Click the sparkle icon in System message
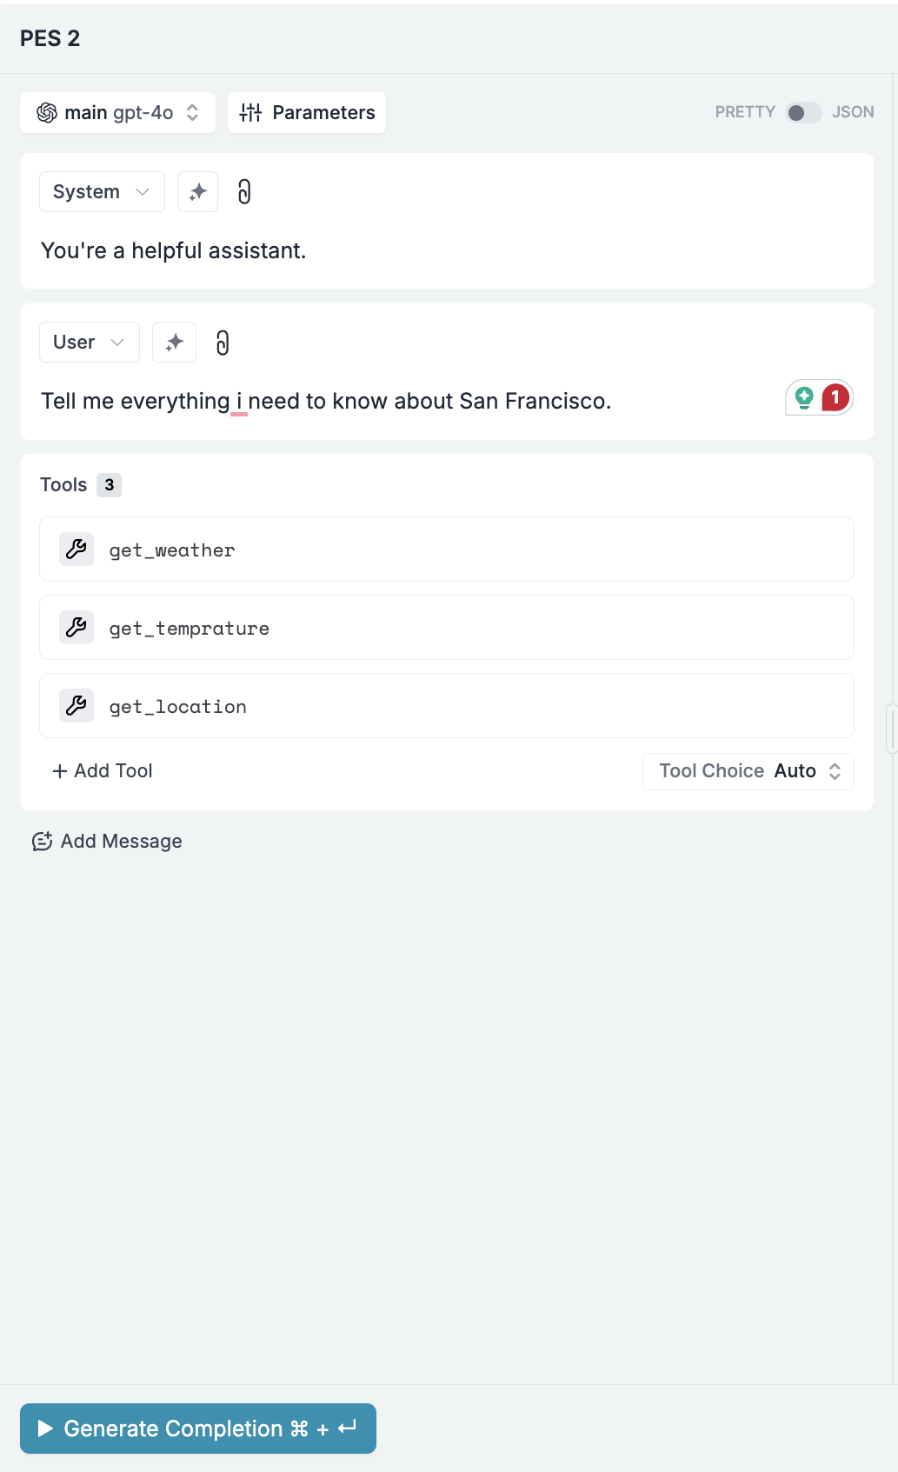The width and height of the screenshot is (898, 1472). tap(197, 191)
